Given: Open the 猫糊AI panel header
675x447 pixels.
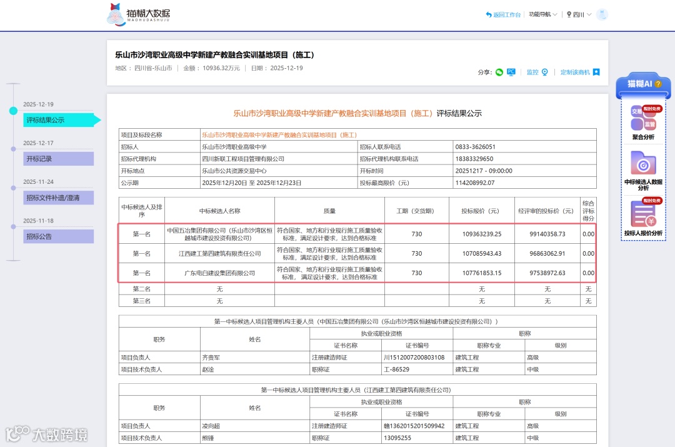Looking at the screenshot, I should coord(643,84).
